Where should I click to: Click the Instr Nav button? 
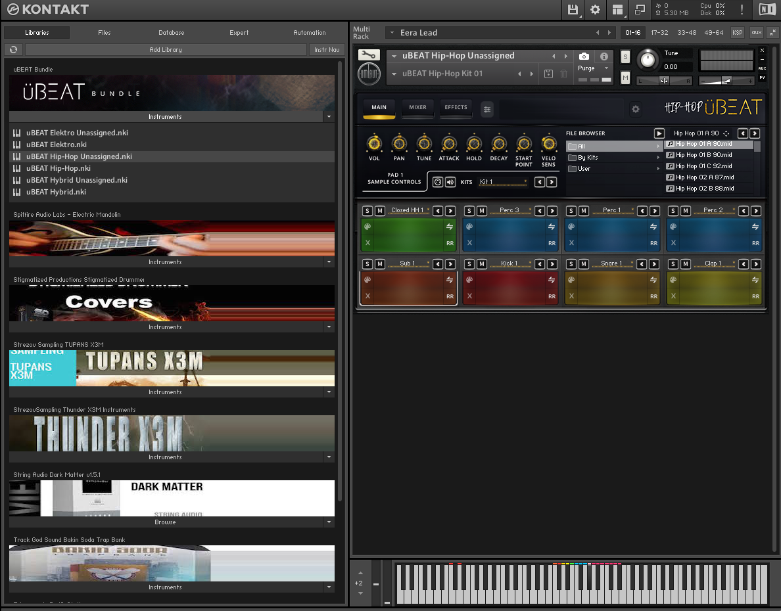tap(327, 50)
